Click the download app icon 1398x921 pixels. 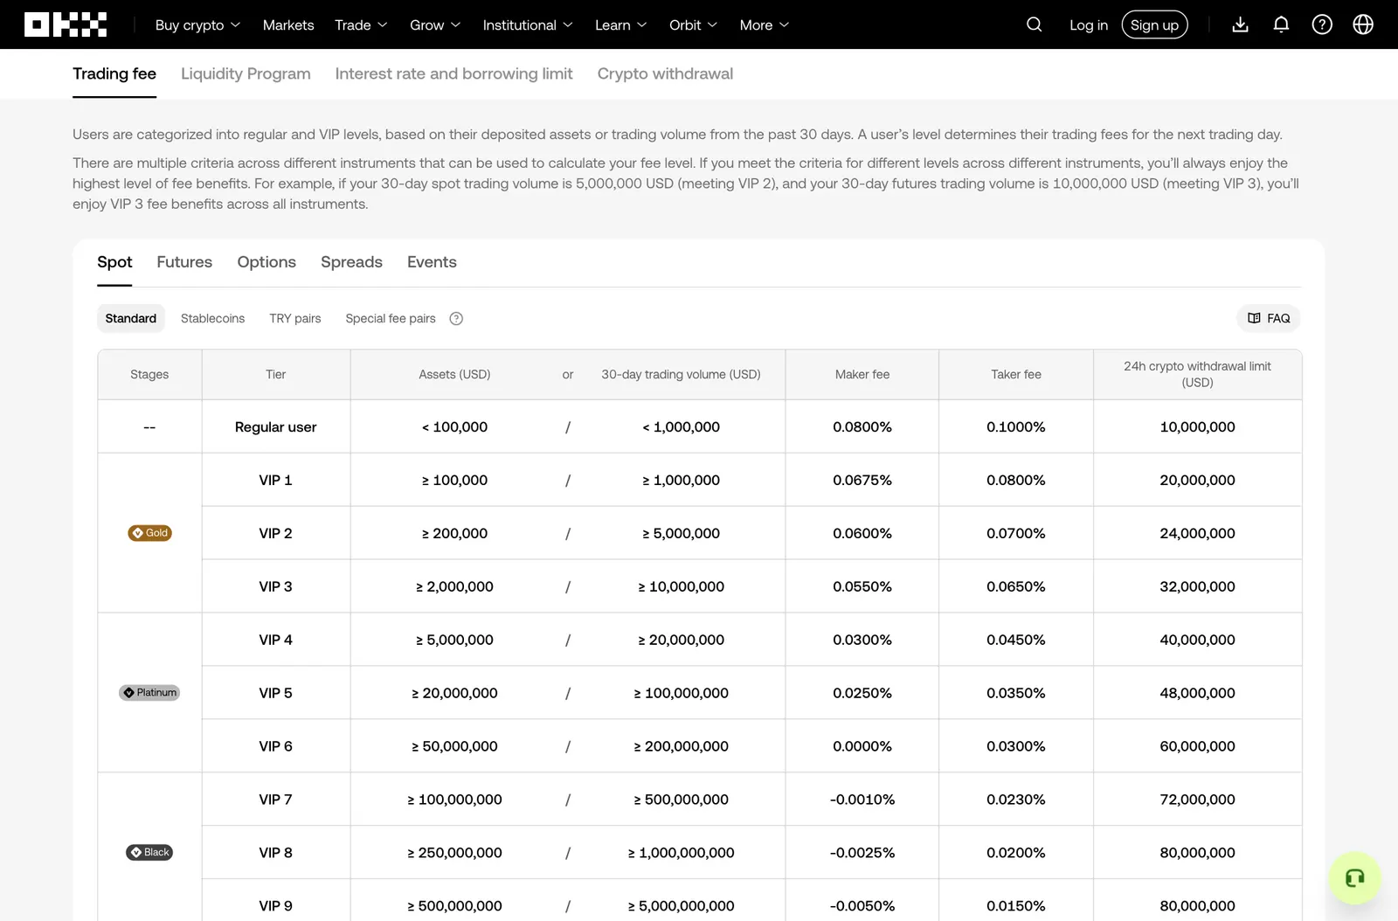(x=1240, y=24)
